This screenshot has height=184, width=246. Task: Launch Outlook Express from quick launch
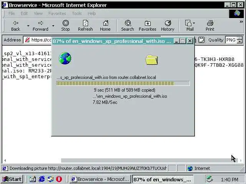click(x=50, y=179)
